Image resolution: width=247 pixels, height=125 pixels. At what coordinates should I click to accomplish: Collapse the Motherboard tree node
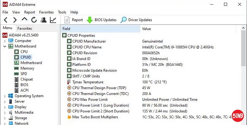pyautogui.click(x=5, y=46)
